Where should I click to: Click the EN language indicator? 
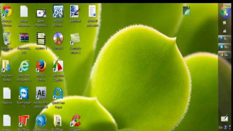221,128
